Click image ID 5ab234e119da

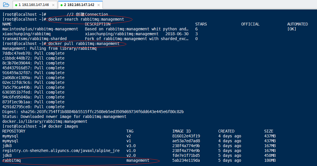point(186,160)
